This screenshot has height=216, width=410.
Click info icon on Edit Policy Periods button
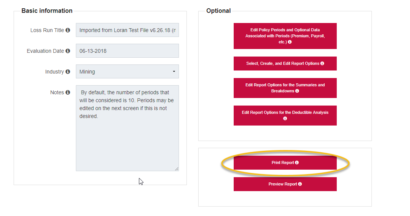tap(290, 42)
